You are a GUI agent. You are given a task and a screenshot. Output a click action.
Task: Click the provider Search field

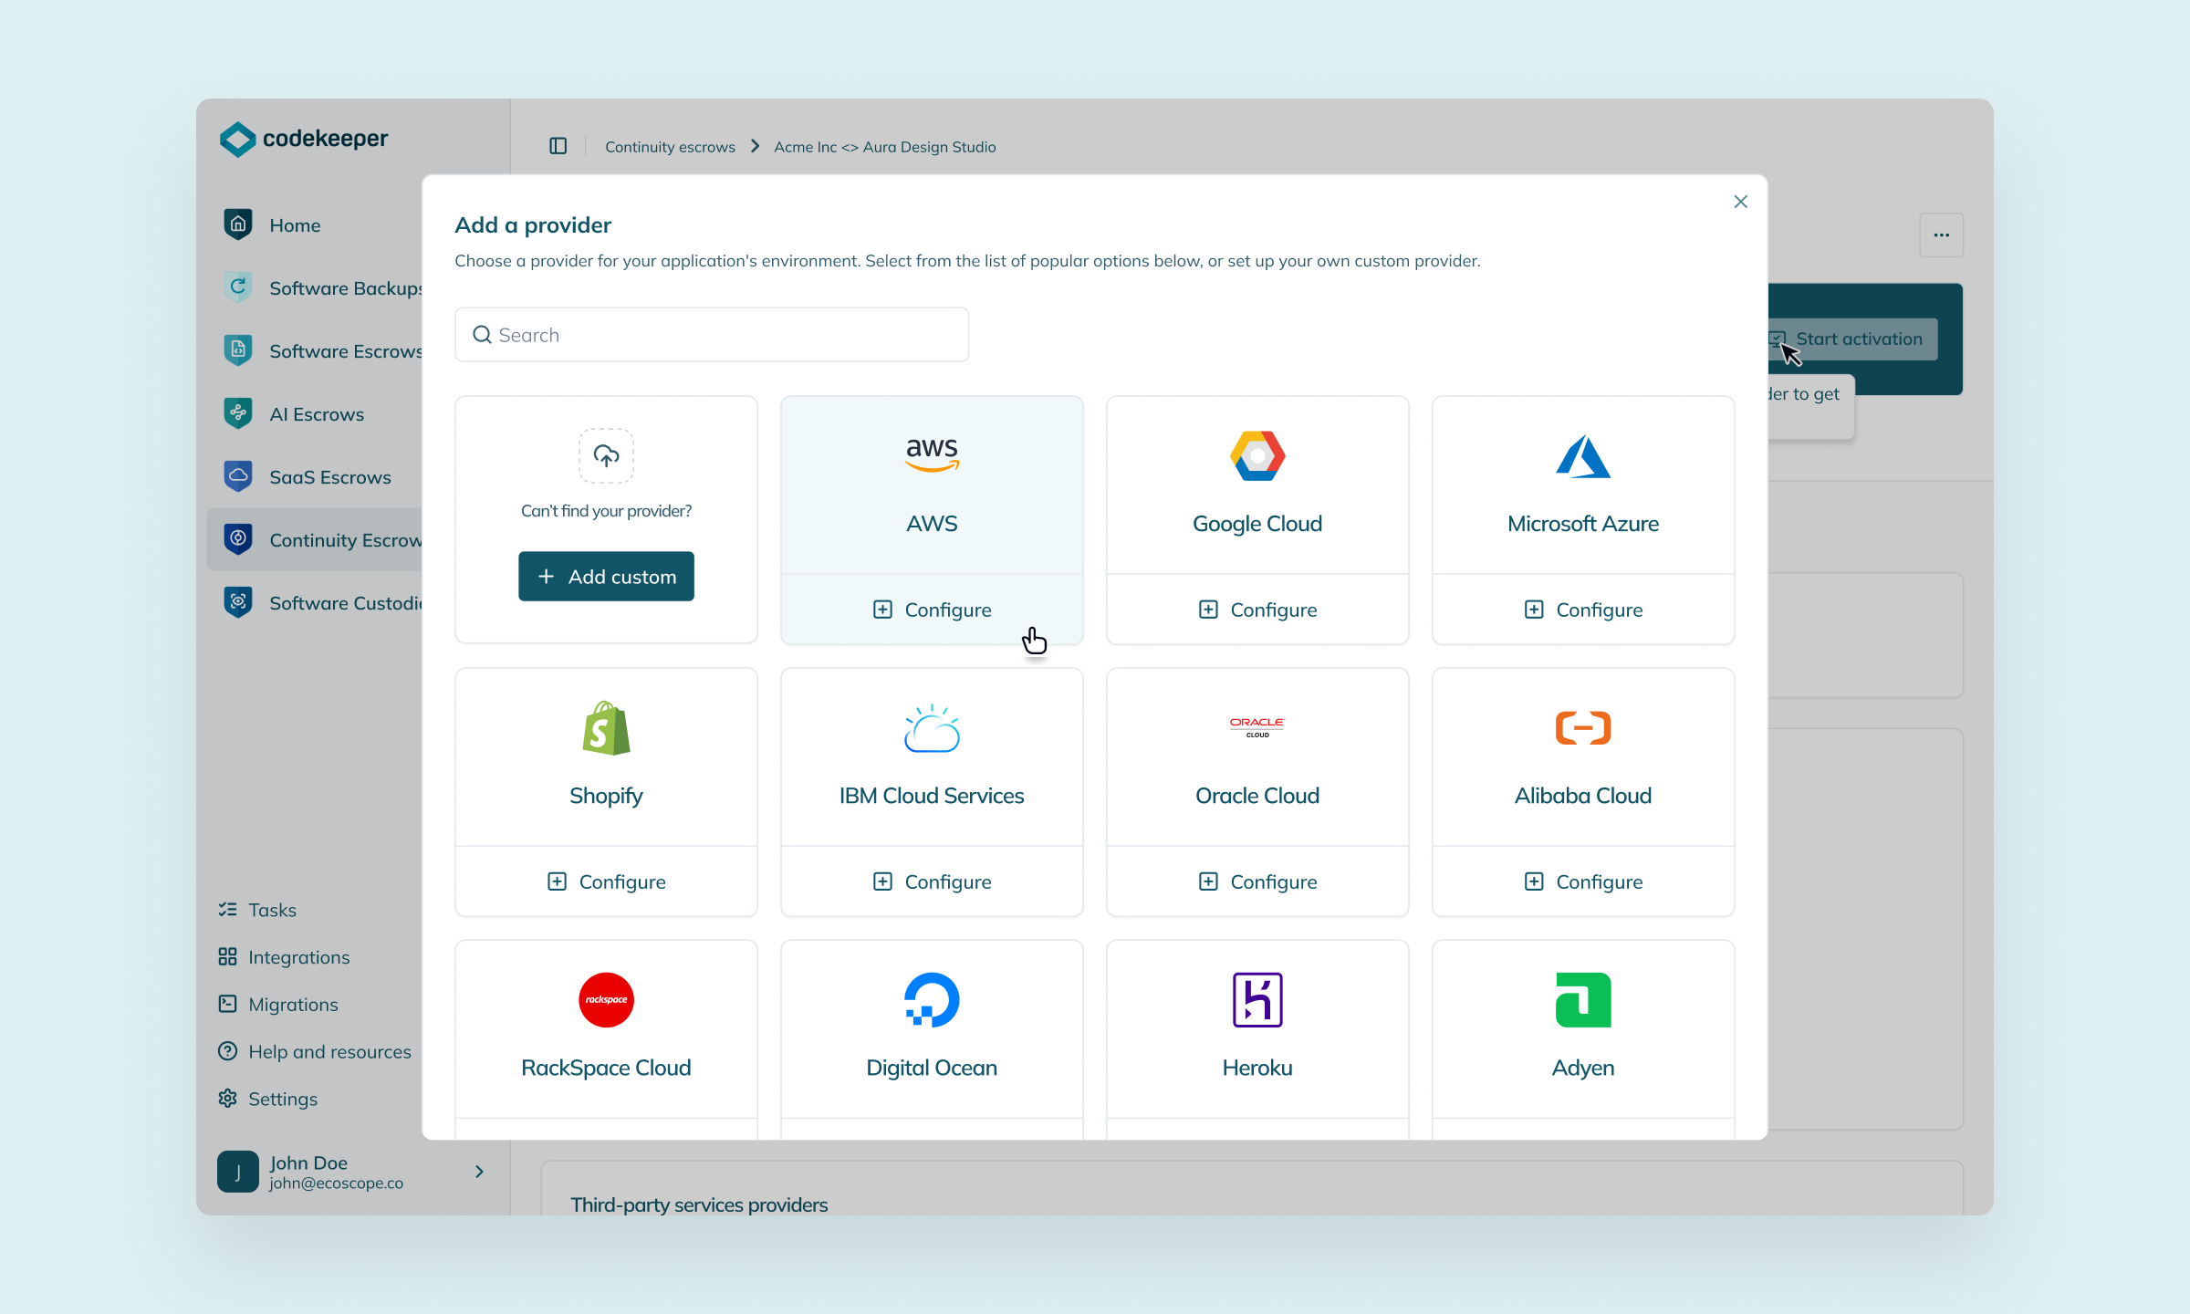click(712, 335)
